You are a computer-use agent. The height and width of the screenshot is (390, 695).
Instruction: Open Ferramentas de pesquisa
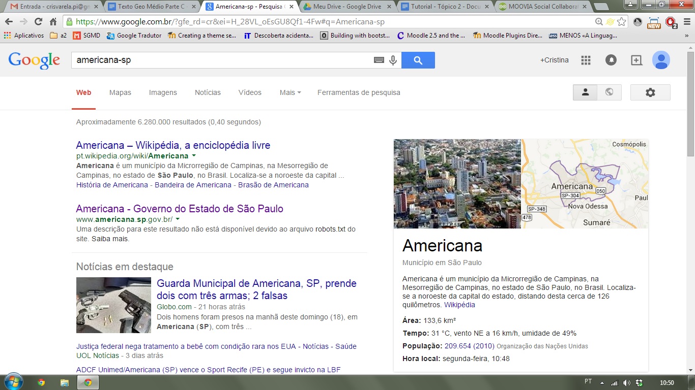[x=359, y=92]
